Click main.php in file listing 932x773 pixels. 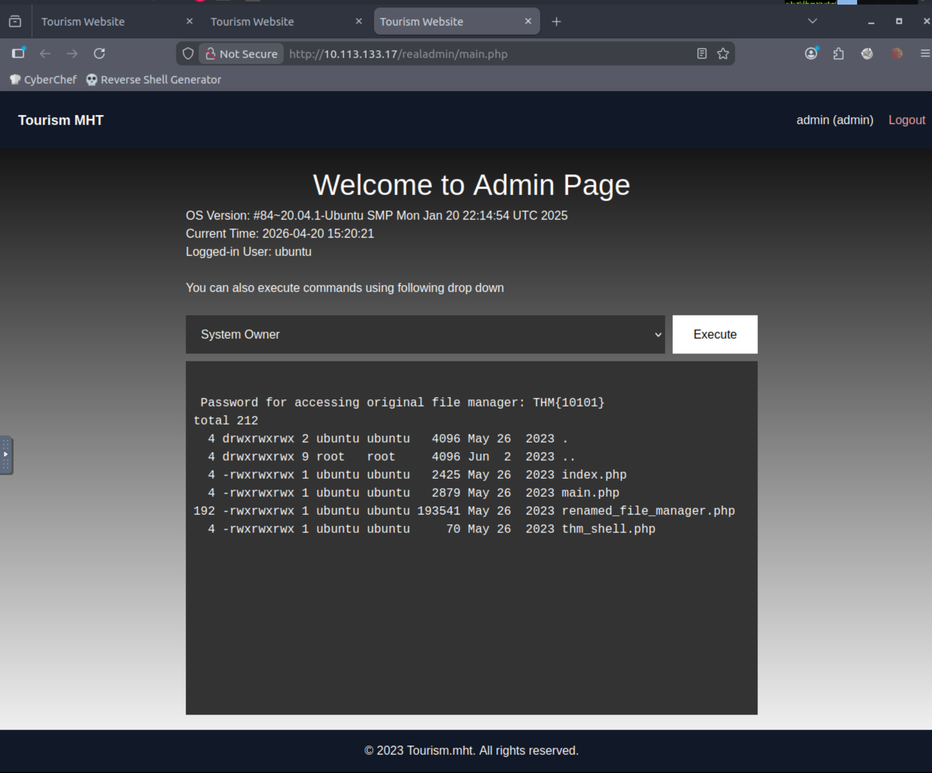click(590, 493)
